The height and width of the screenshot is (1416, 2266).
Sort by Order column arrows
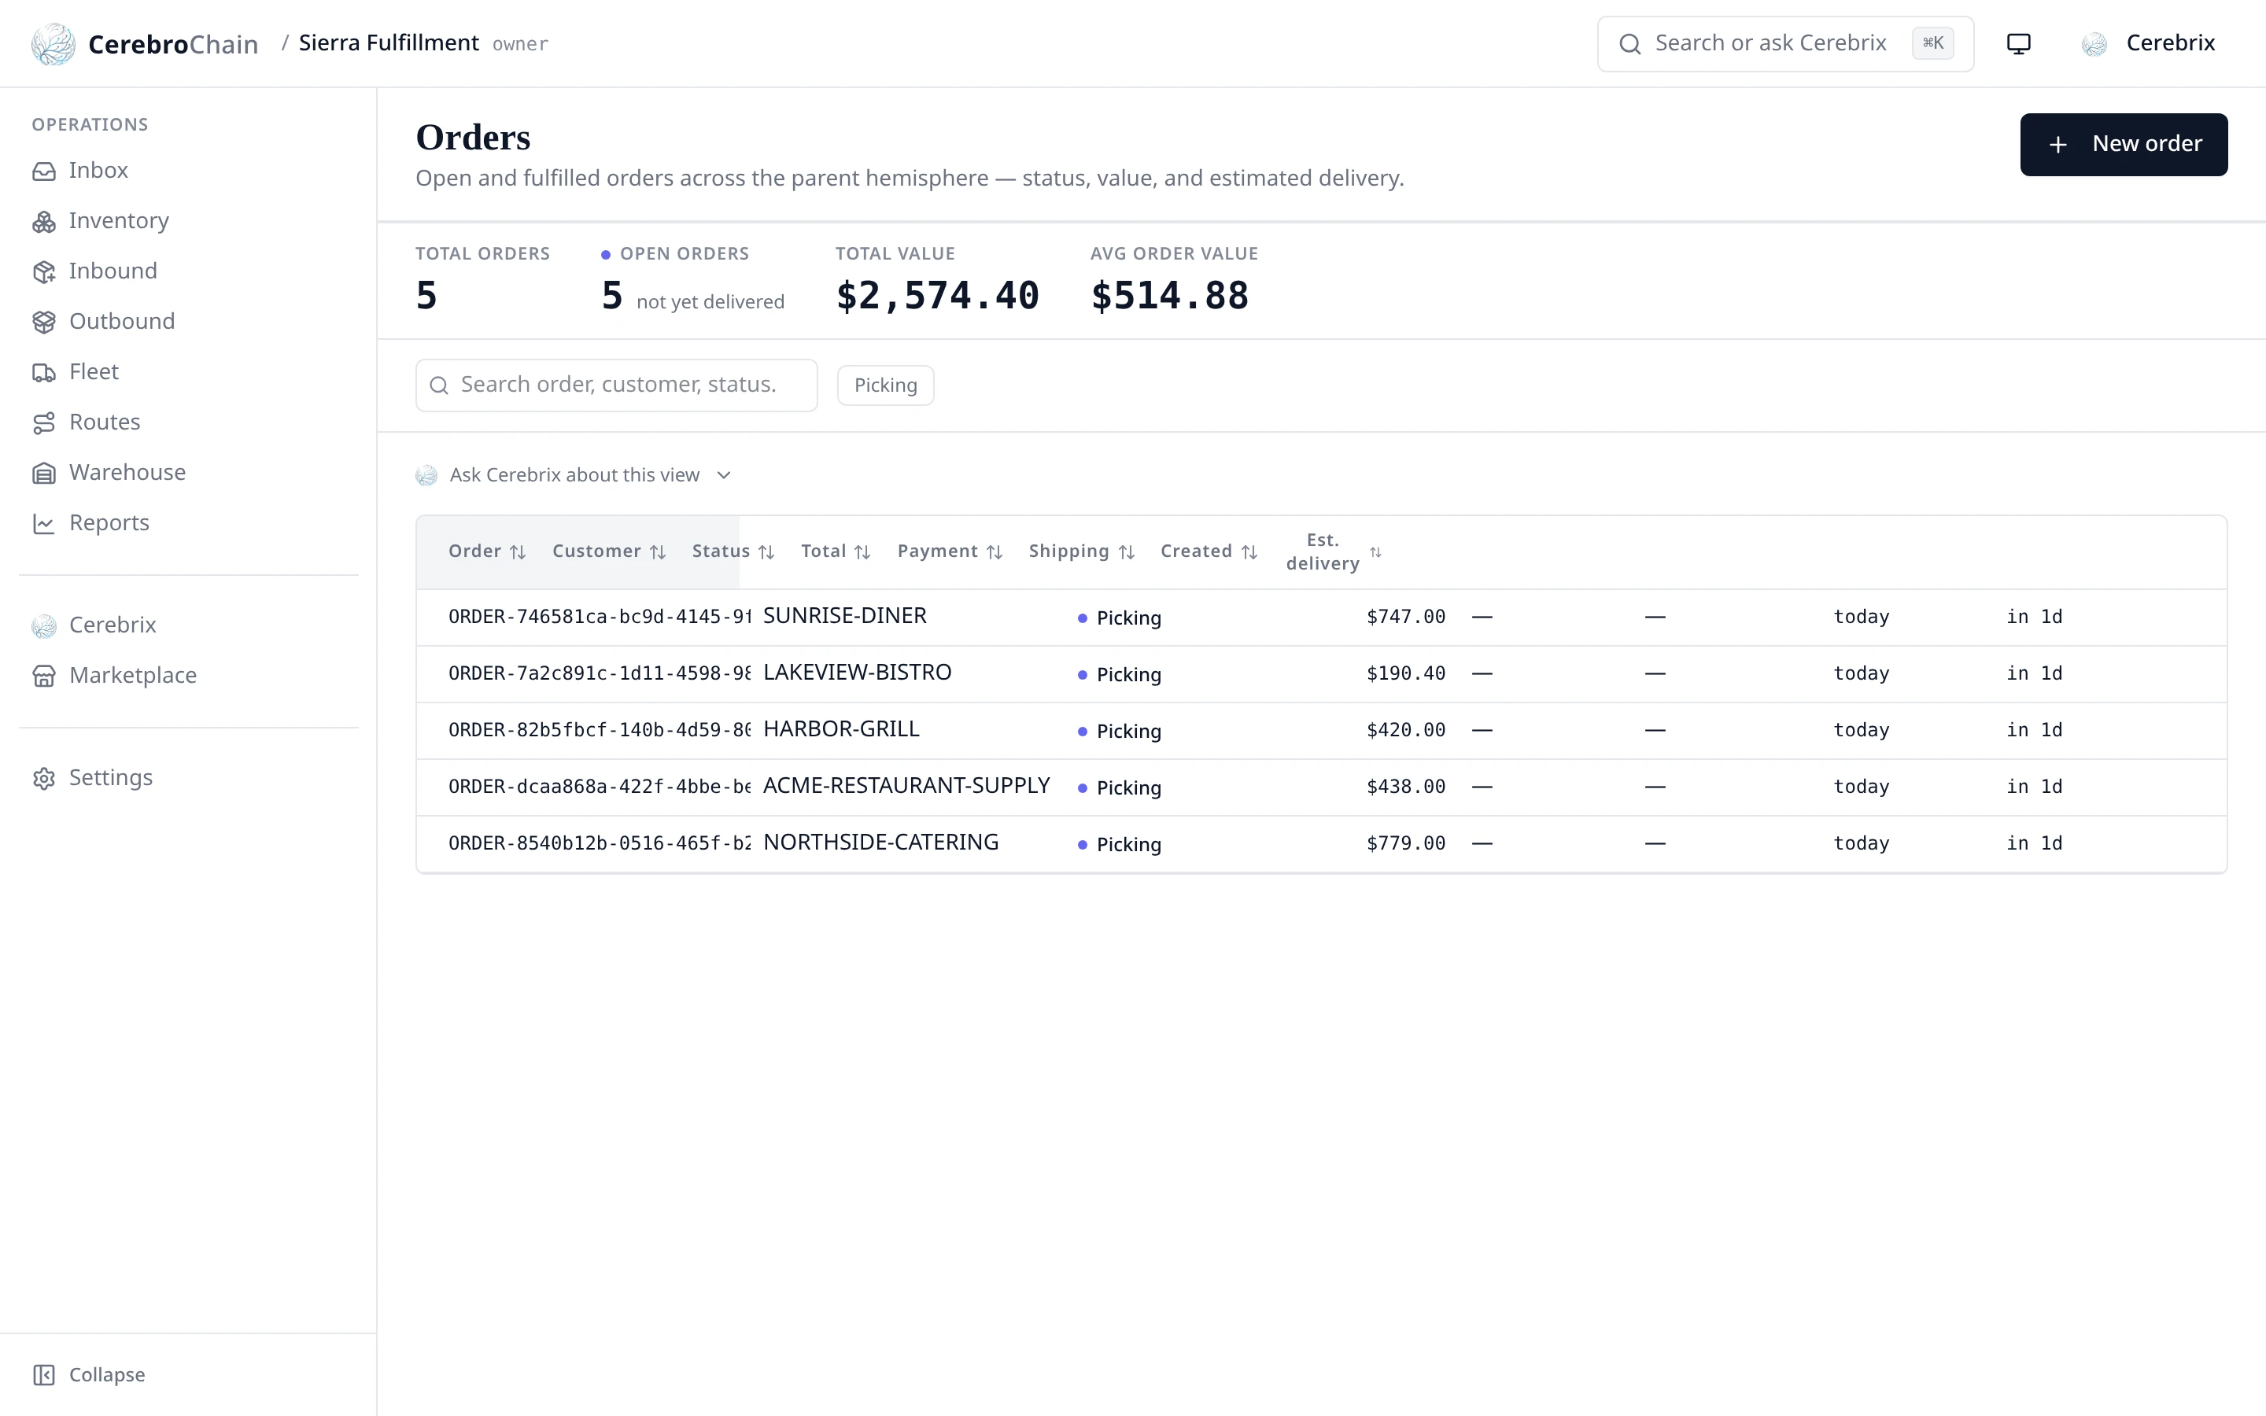[x=518, y=552]
